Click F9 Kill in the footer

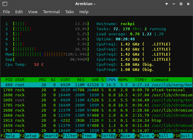pyautogui.click(x=164, y=136)
